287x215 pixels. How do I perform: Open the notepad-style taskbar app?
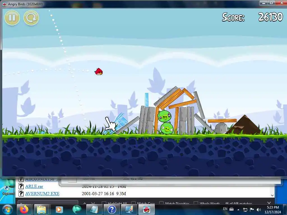pyautogui.click(x=94, y=209)
